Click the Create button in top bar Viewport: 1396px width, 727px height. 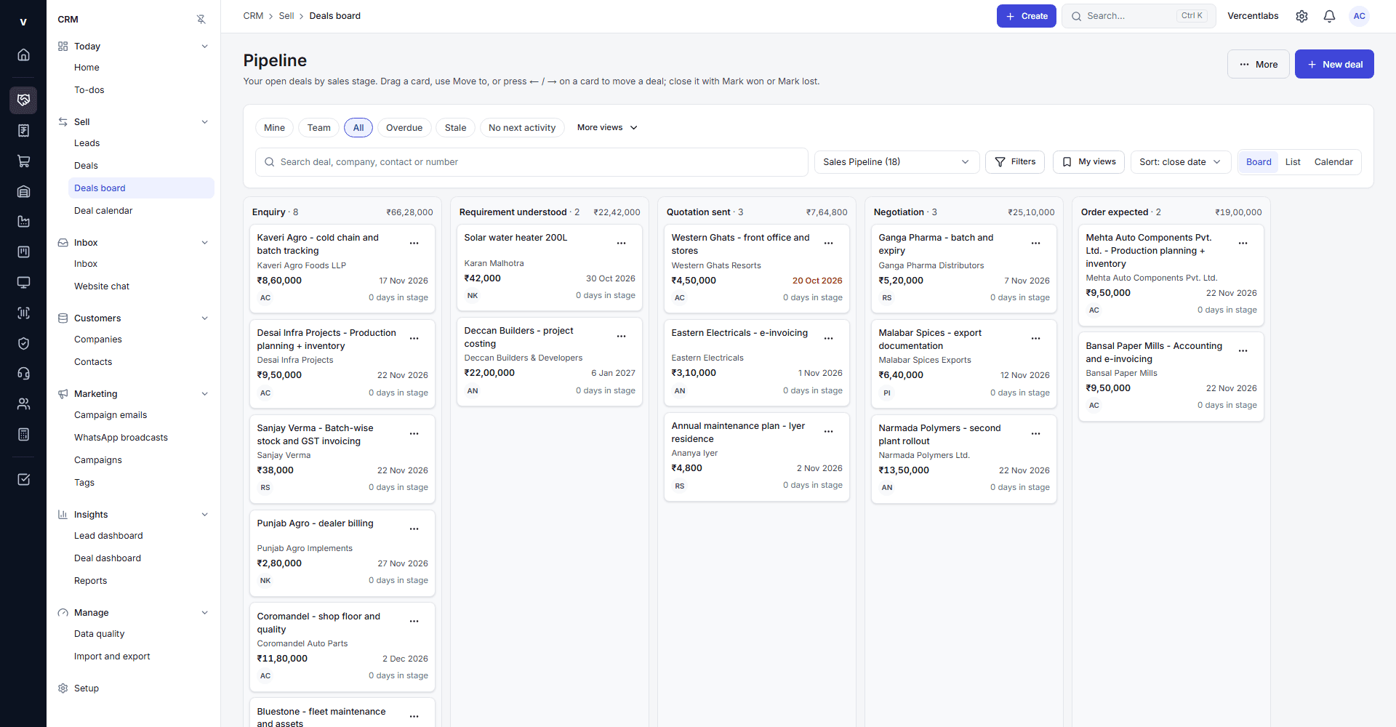[x=1026, y=16]
